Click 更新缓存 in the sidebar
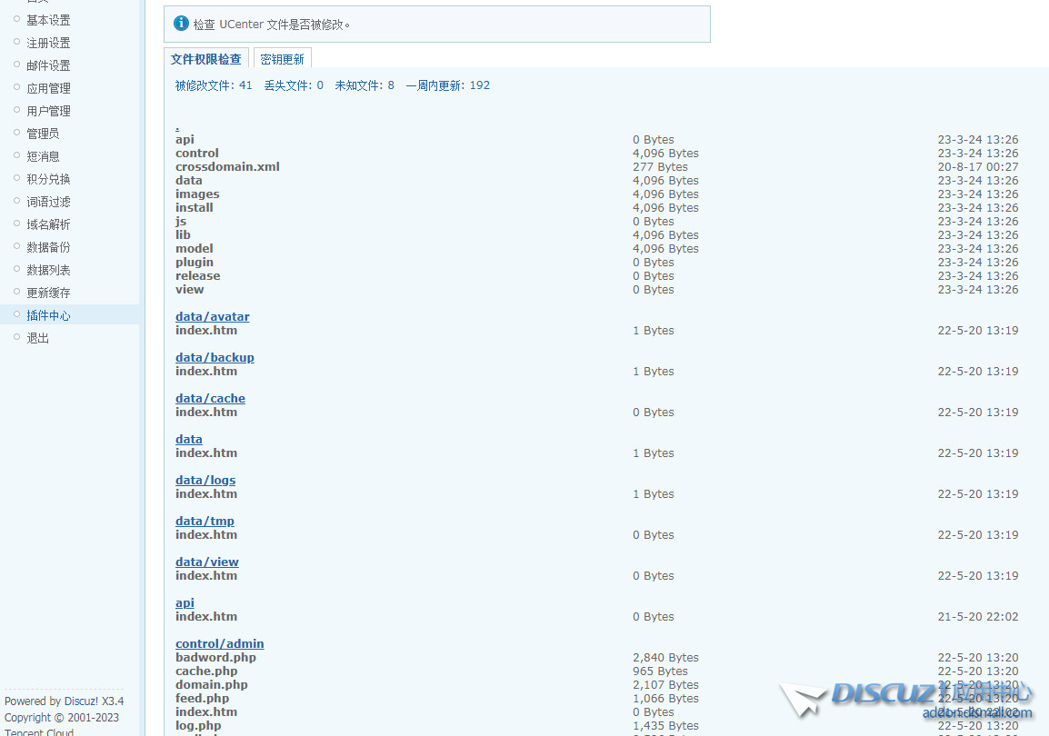 pos(48,293)
